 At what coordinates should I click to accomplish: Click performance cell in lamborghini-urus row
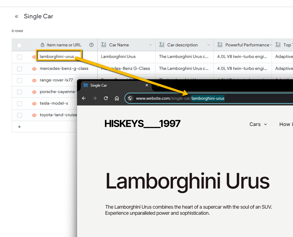[243, 57]
